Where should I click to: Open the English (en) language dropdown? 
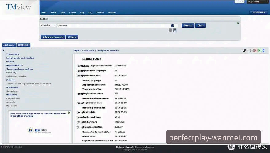tap(258, 2)
